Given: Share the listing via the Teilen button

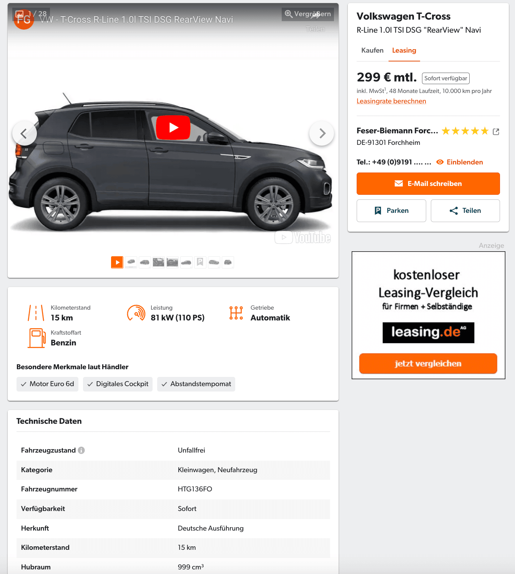Looking at the screenshot, I should [465, 211].
